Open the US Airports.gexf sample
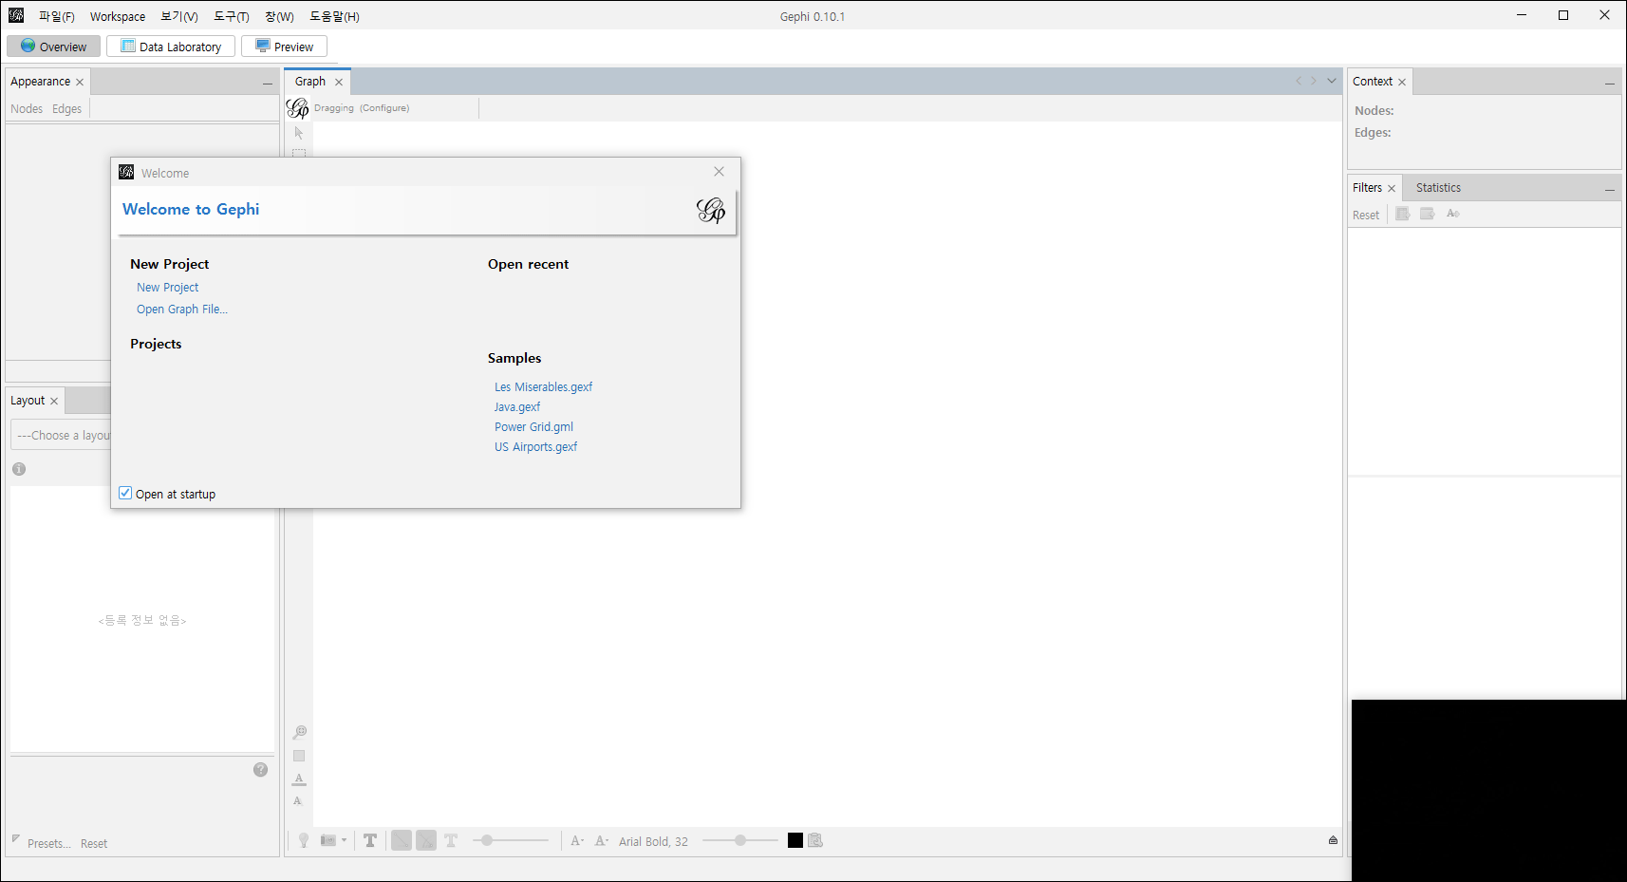 click(x=535, y=447)
